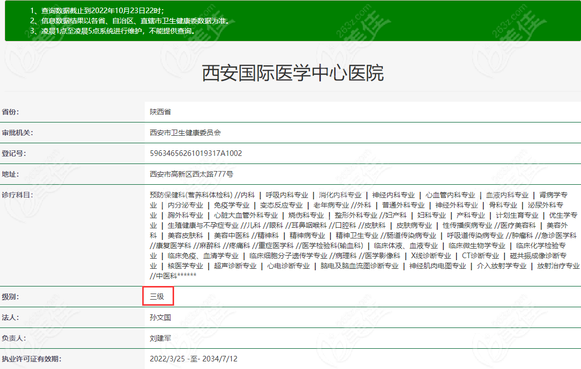Click 消化内科专业 in department list
The width and height of the screenshot is (581, 369).
pyautogui.click(x=340, y=195)
